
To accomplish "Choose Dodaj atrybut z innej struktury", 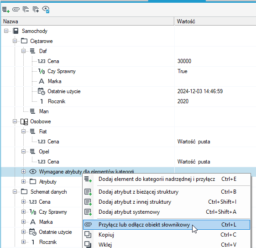I will 167,202.
